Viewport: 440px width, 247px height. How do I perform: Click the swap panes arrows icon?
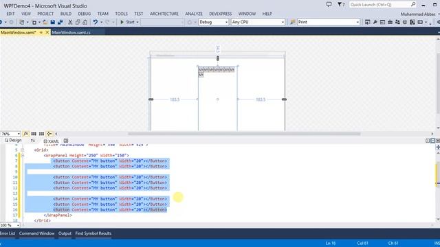click(33, 141)
